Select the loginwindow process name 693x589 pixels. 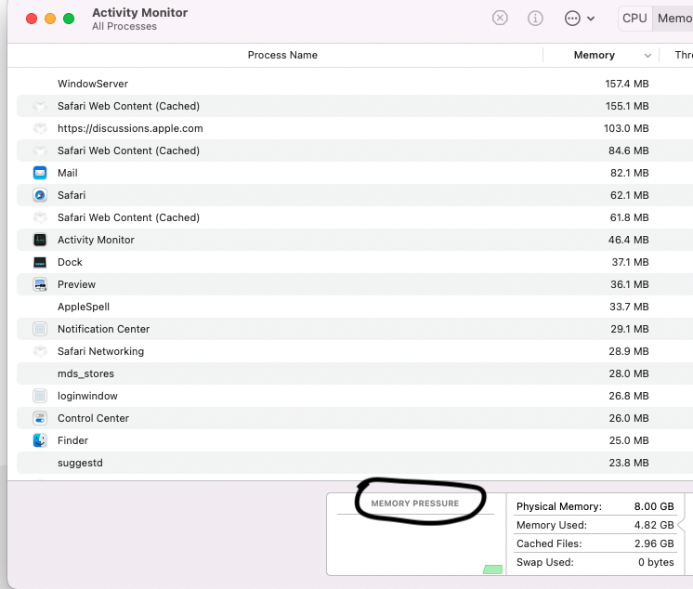click(87, 396)
